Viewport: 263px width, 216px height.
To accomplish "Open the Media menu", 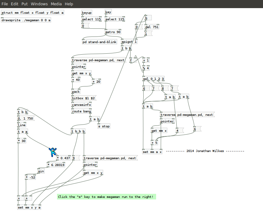I will pos(56,4).
